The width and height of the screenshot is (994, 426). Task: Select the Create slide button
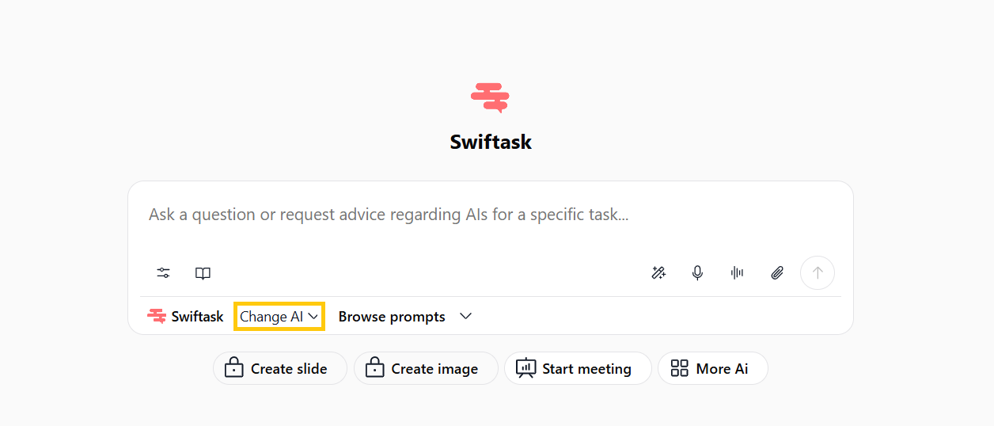[x=280, y=368]
